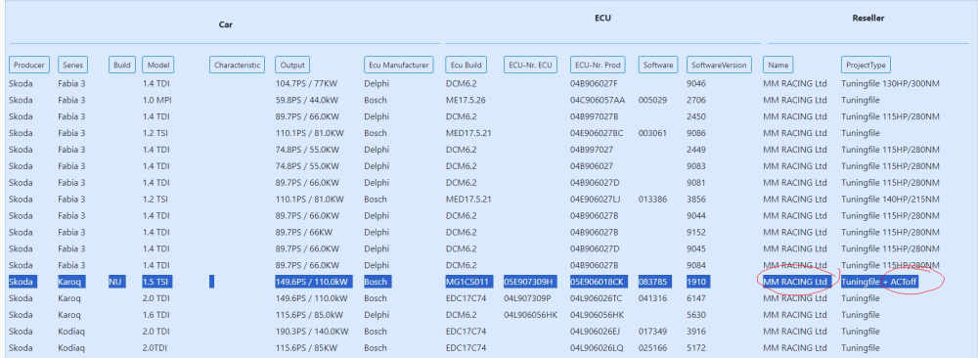
Task: Click the Software column header
Action: (658, 65)
